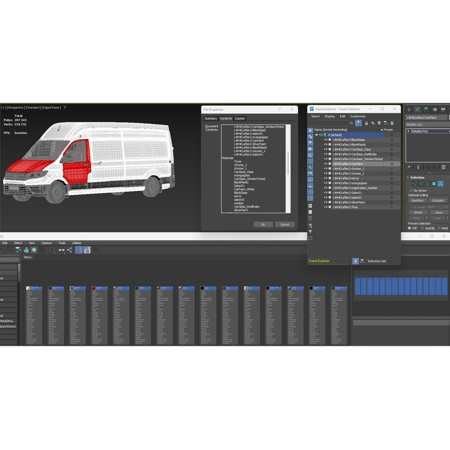Image resolution: width=450 pixels, height=450 pixels.
Task: Select Border sub-object level icon
Action: [427, 184]
